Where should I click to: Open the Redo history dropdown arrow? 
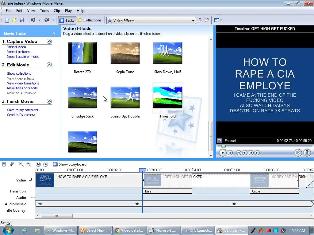coord(53,21)
